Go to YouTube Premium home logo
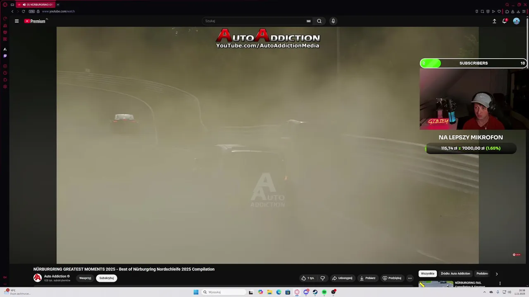The height and width of the screenshot is (297, 529). coord(35,21)
